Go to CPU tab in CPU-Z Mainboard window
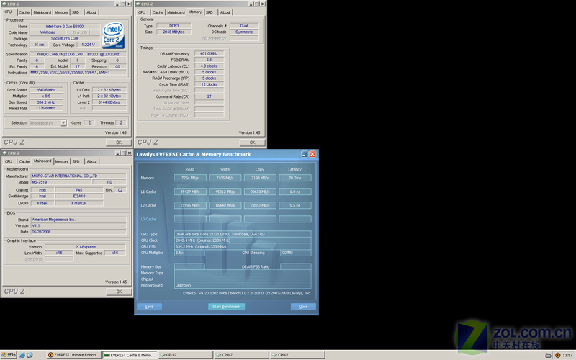Viewport: 576px width, 360px height. pos(9,161)
